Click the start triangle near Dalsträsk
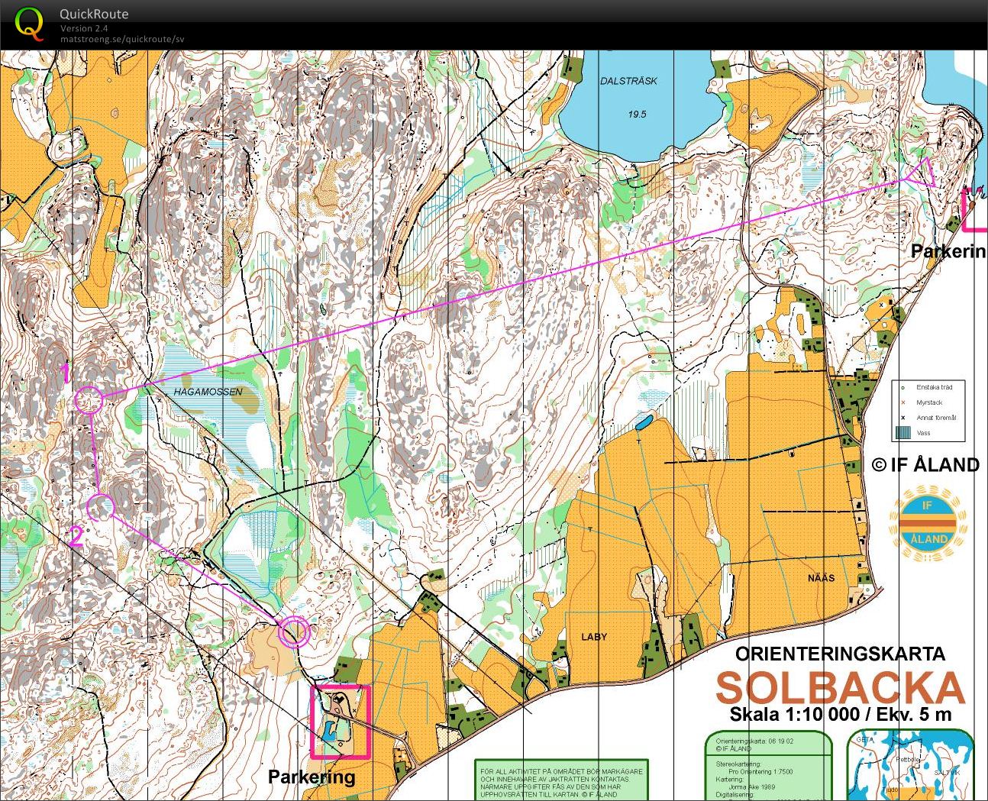The image size is (988, 801). [922, 172]
